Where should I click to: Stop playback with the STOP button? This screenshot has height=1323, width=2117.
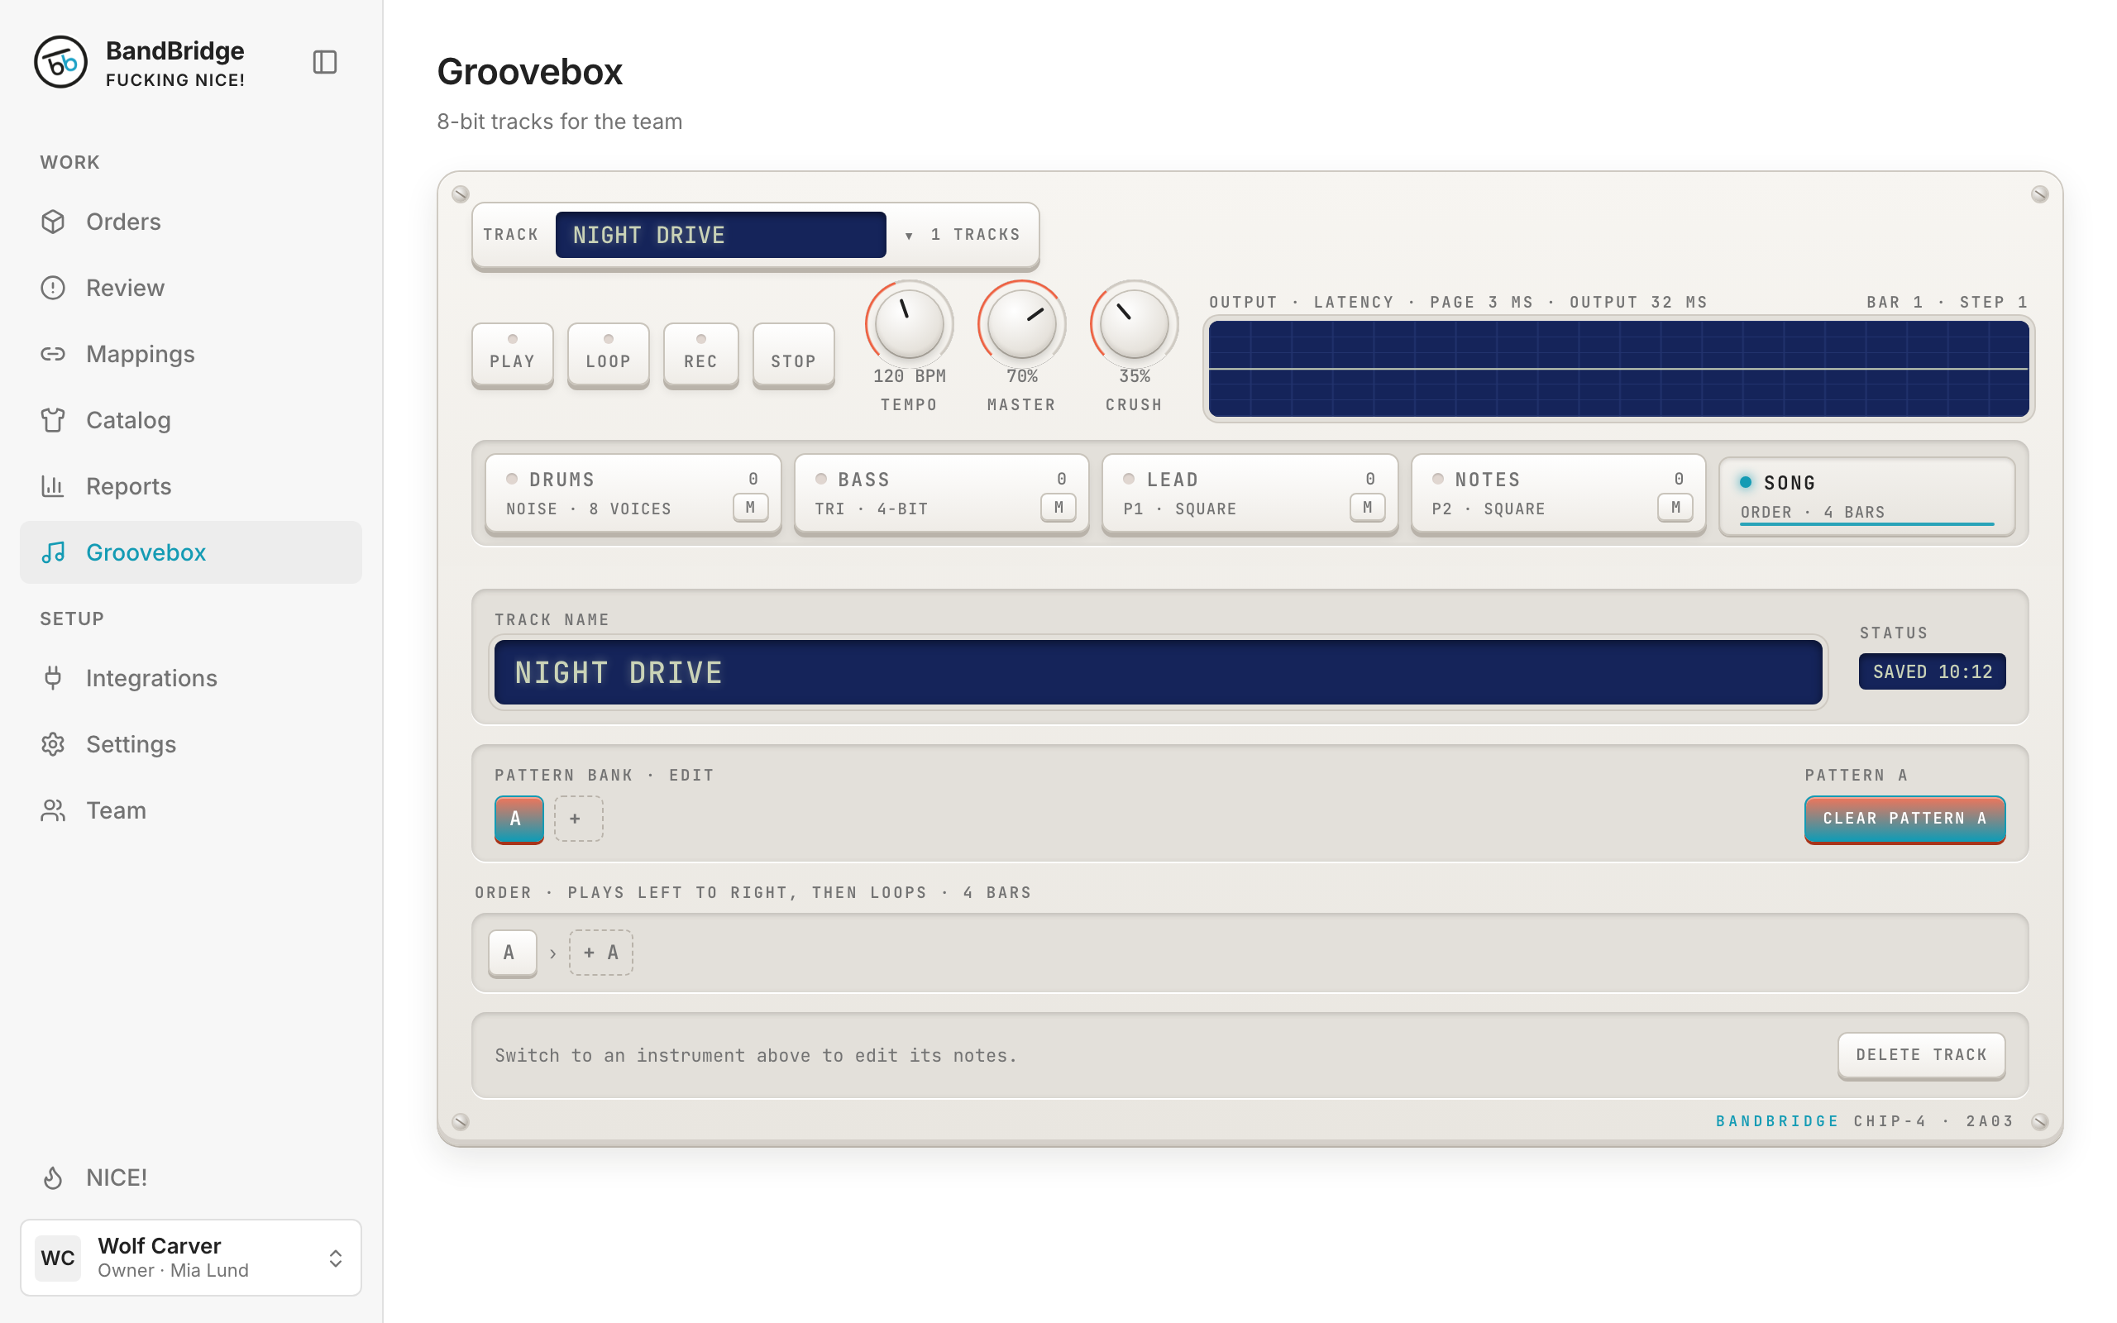[793, 355]
